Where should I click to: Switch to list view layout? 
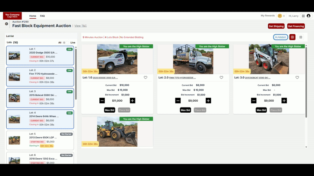[x=301, y=37]
